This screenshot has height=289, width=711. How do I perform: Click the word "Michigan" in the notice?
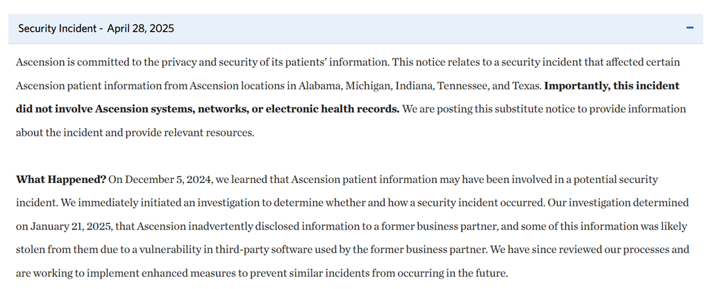click(369, 86)
